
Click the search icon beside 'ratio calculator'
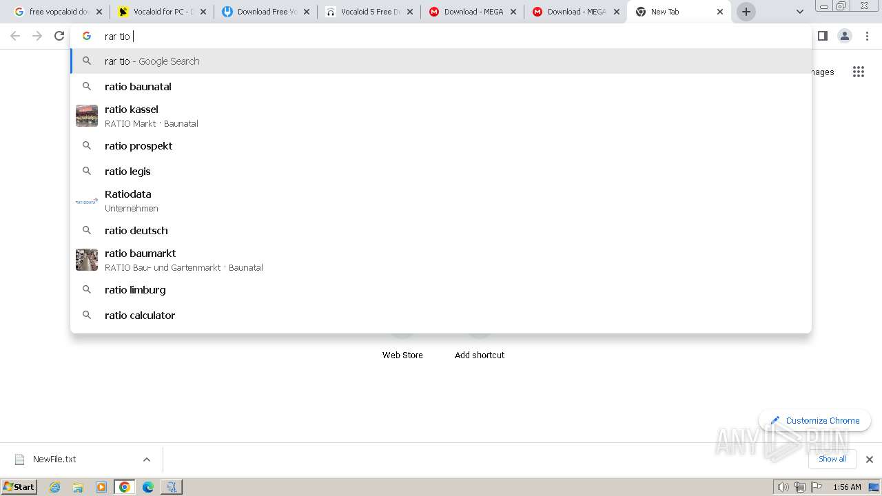[87, 315]
